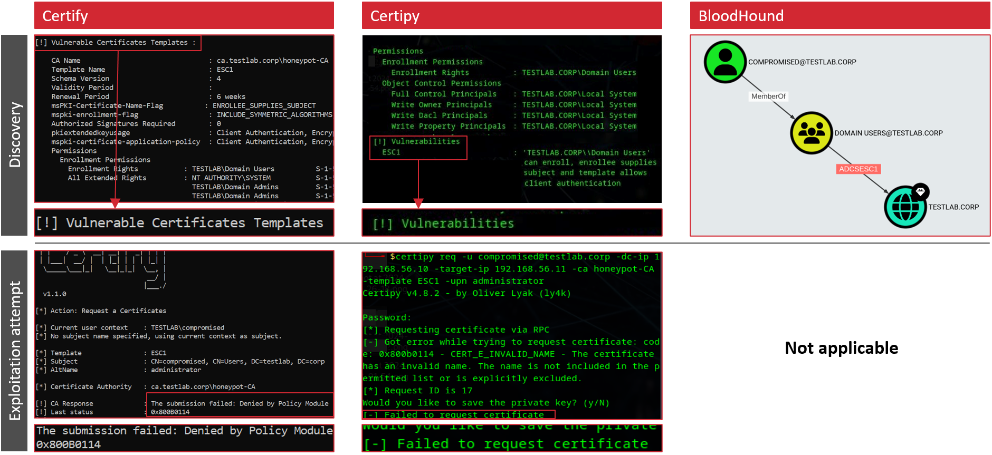Click the Template Name ESC1 line in Certify
The width and height of the screenshot is (992, 455).
[142, 70]
